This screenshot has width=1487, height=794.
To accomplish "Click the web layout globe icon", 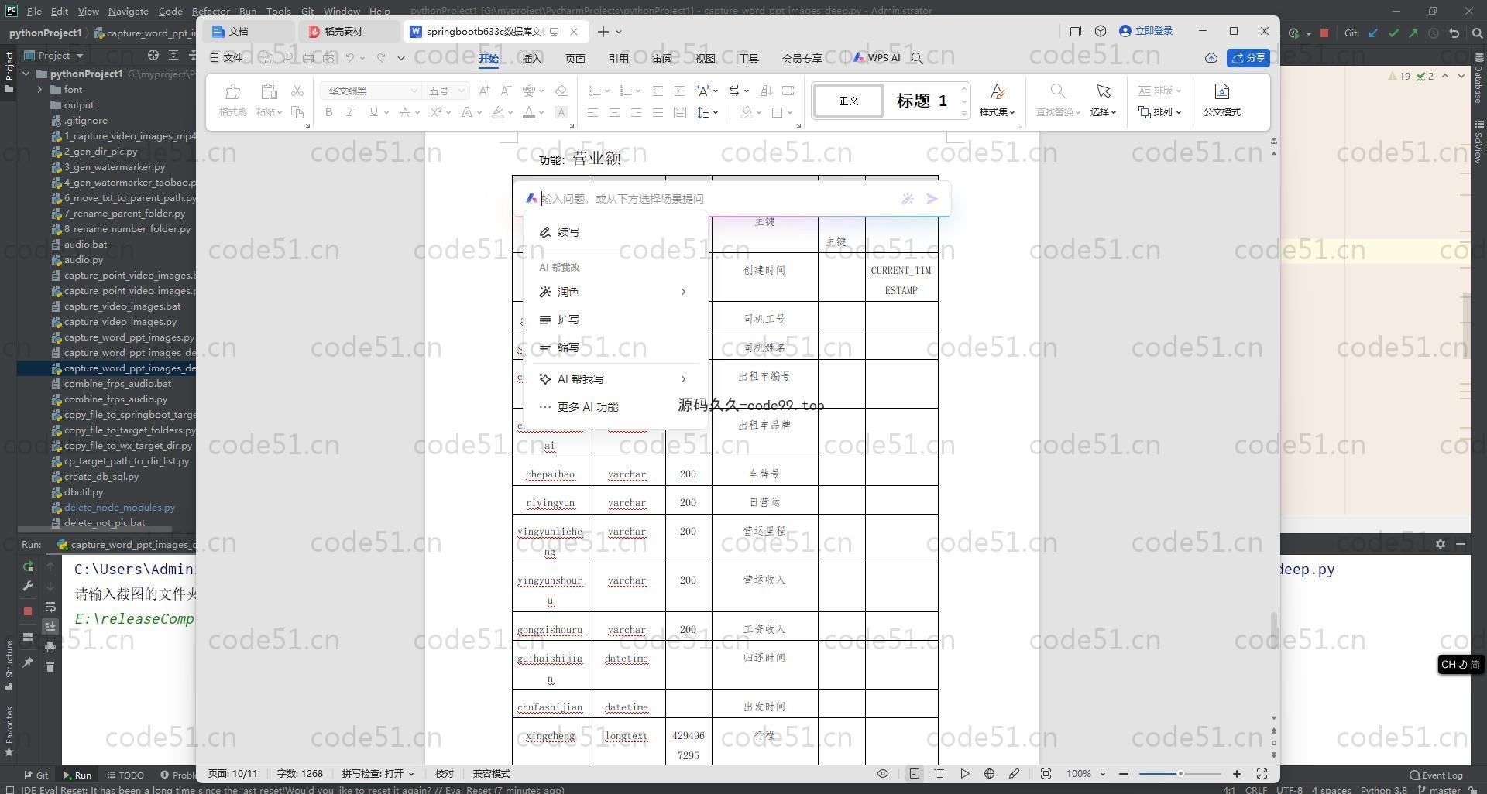I will (989, 774).
